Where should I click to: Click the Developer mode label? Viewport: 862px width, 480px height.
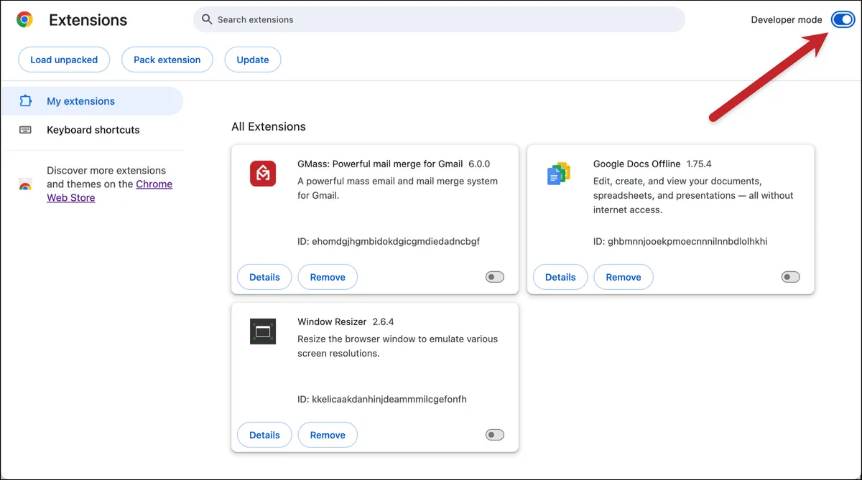(x=787, y=20)
